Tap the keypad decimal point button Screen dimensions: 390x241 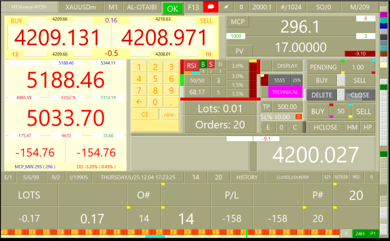pos(171,102)
